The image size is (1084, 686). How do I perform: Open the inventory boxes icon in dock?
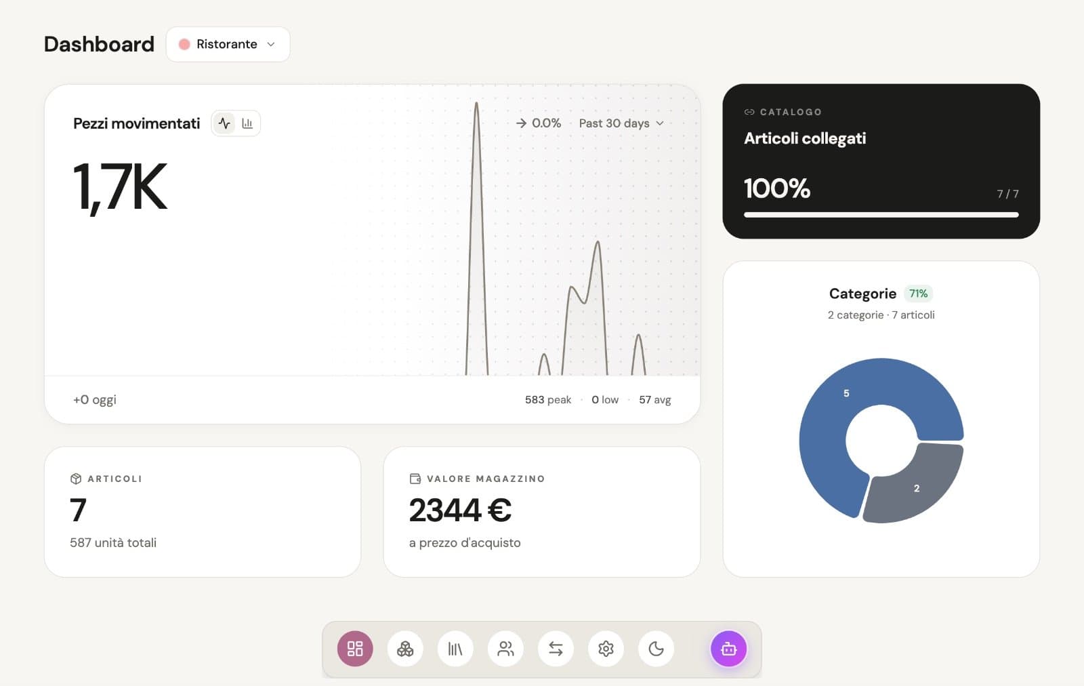(x=405, y=649)
